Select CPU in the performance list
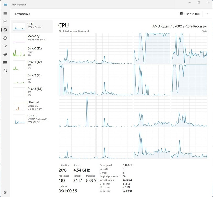The height and width of the screenshot is (197, 213). click(32, 27)
